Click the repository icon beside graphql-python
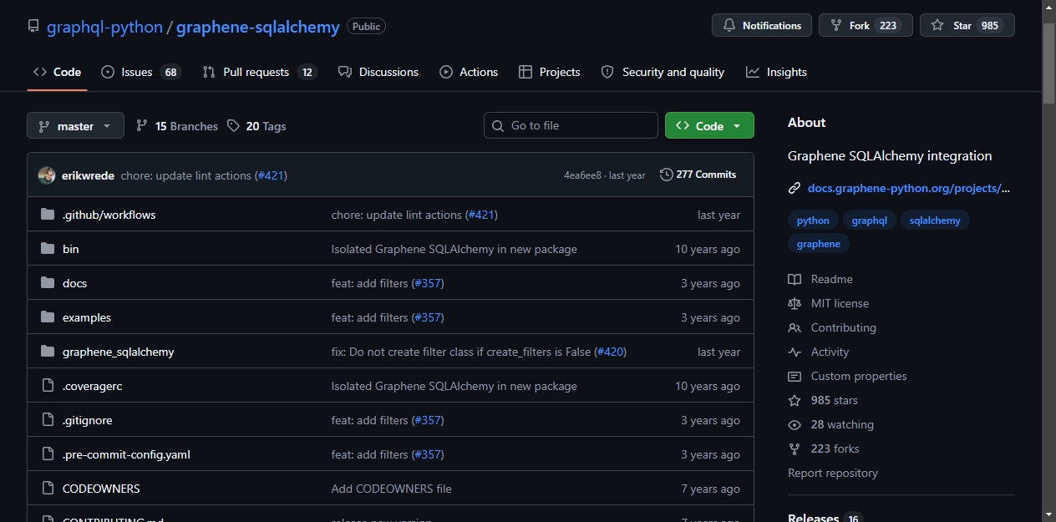The width and height of the screenshot is (1056, 522). point(33,26)
